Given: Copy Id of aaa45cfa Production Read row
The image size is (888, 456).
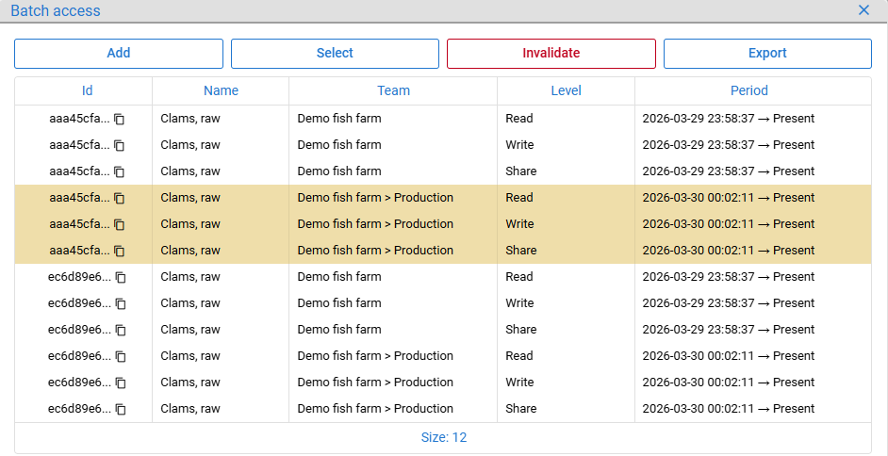Looking at the screenshot, I should (119, 198).
